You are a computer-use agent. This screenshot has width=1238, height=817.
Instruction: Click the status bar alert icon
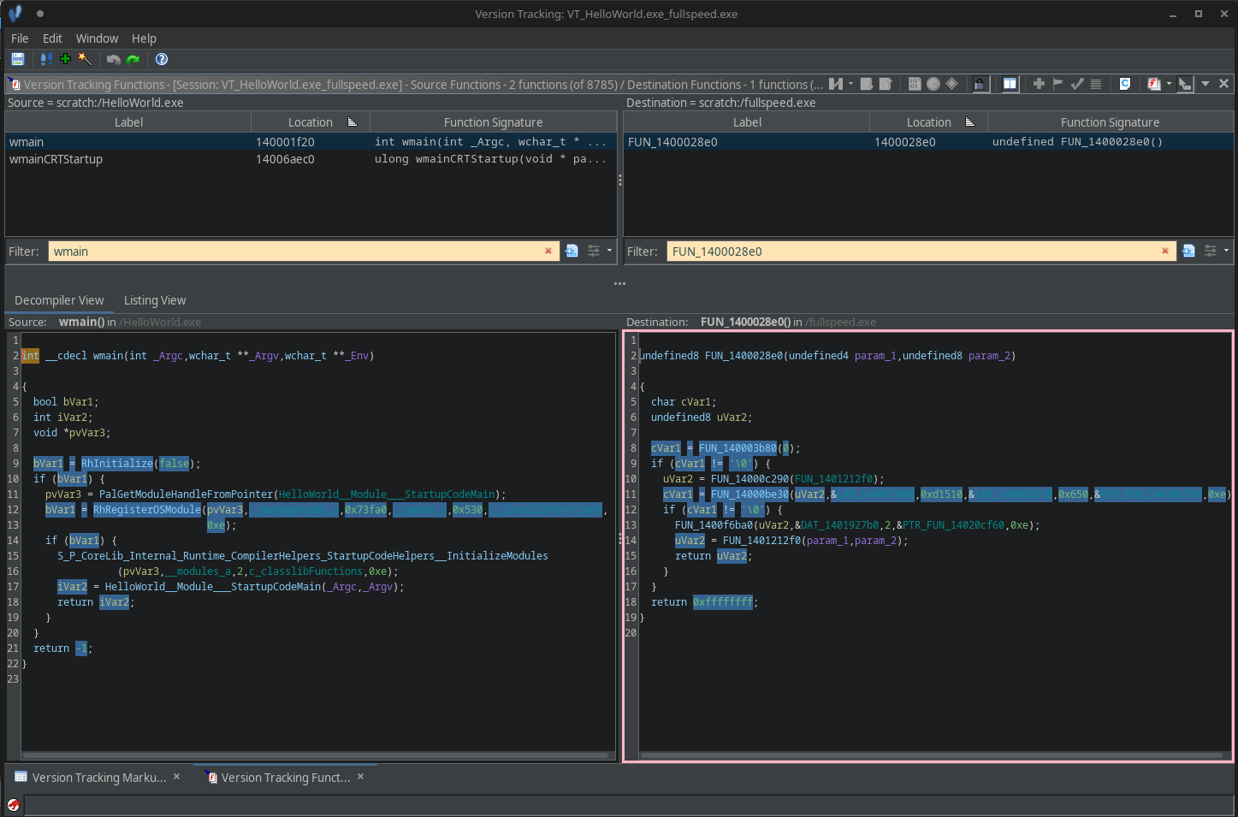(x=13, y=805)
